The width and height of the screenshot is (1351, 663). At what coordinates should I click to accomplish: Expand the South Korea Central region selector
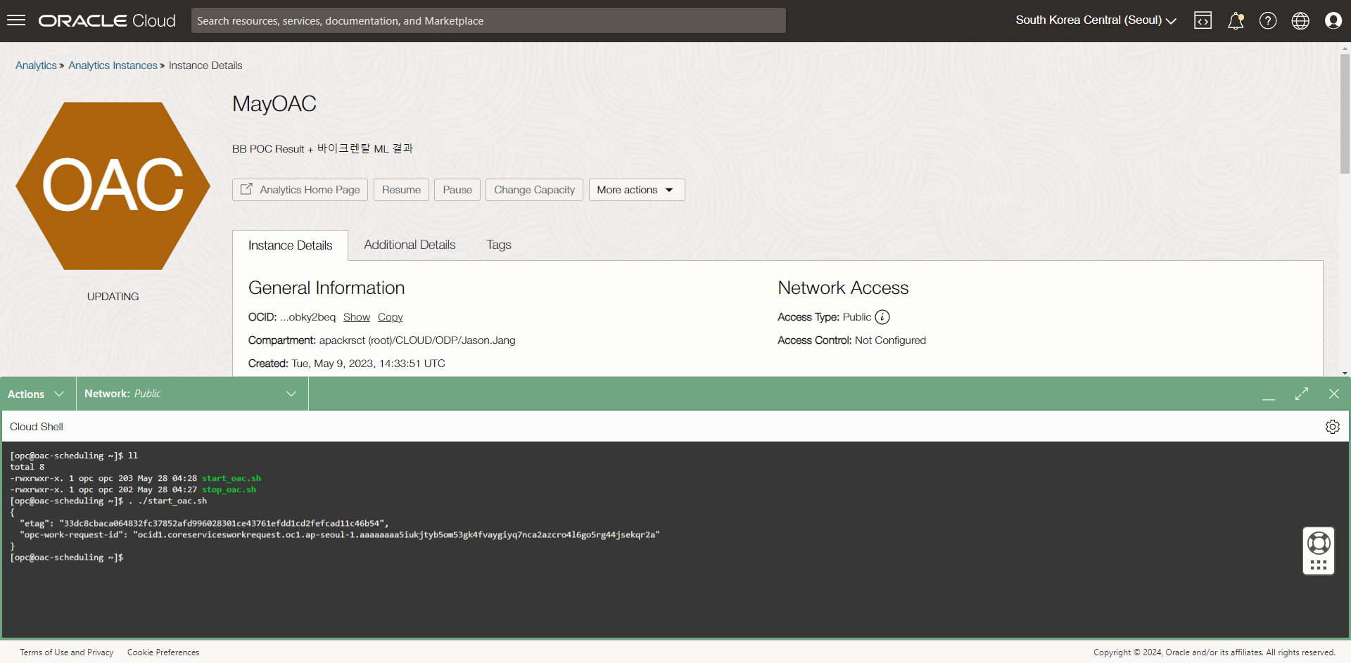[1096, 20]
